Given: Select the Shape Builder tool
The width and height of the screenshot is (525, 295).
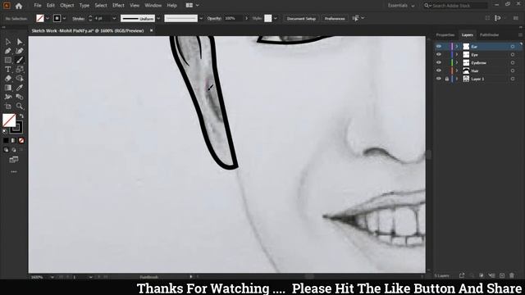Looking at the screenshot, I should (x=20, y=79).
